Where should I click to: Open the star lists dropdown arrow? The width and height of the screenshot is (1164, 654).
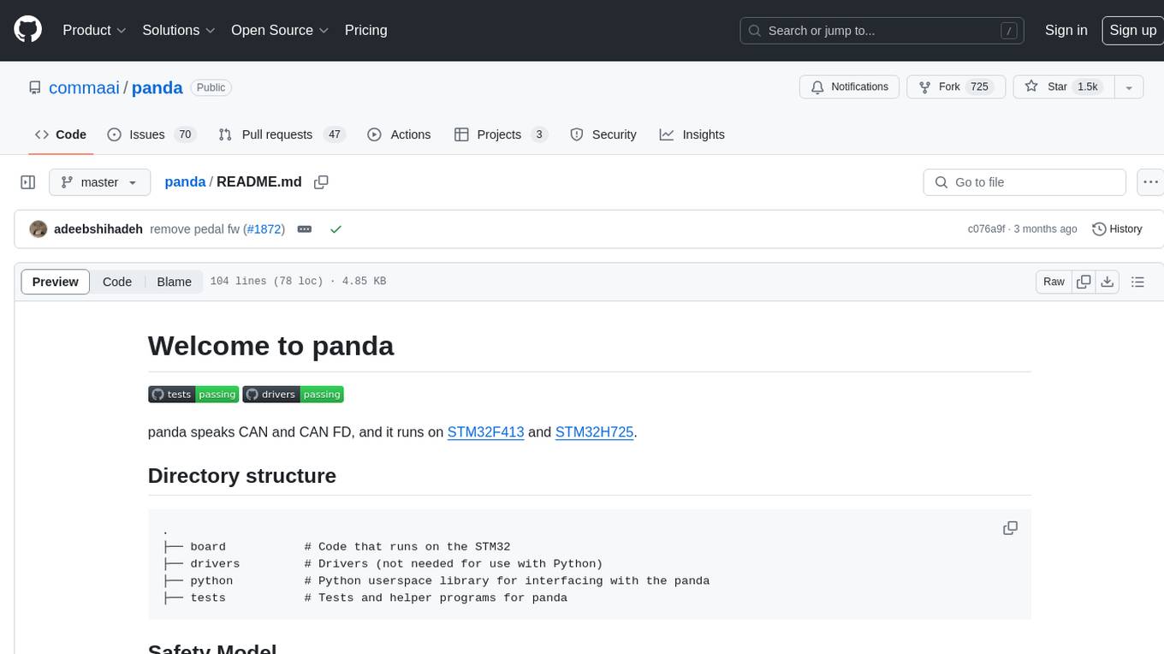tap(1129, 86)
